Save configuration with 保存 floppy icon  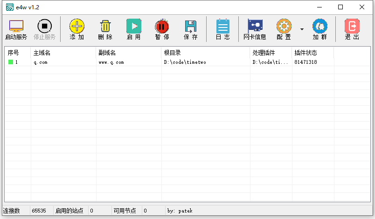tap(190, 29)
